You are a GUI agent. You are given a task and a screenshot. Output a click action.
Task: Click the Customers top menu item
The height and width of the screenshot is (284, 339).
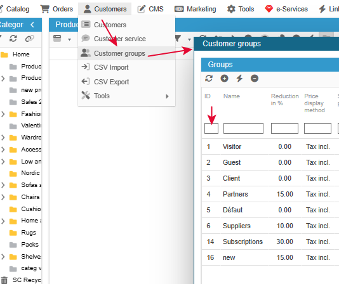105,9
